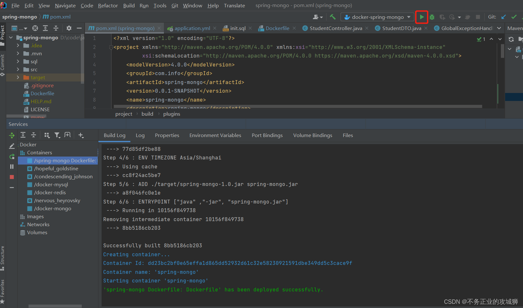Click the Git commit checkmark icon

pyautogui.click(x=514, y=17)
